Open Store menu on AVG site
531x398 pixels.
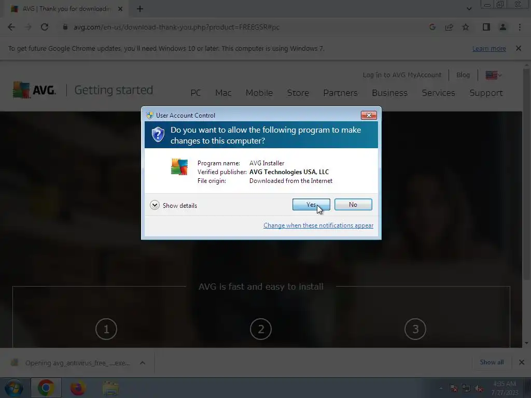click(298, 93)
